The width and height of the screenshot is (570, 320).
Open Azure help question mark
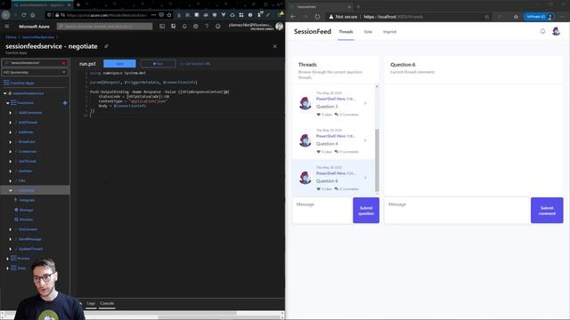(207, 27)
